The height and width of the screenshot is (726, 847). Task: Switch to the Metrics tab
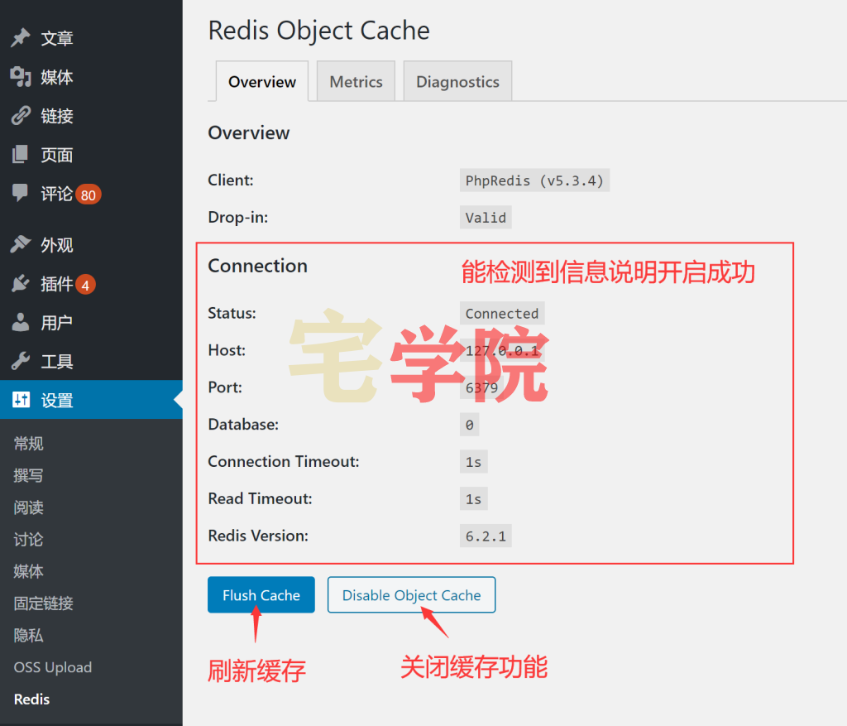pyautogui.click(x=356, y=82)
